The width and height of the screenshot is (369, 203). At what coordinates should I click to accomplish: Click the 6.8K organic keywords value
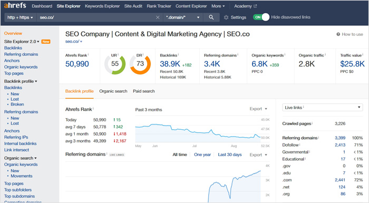259,64
